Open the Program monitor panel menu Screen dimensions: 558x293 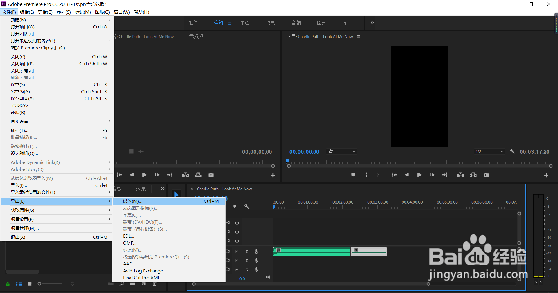pos(359,37)
